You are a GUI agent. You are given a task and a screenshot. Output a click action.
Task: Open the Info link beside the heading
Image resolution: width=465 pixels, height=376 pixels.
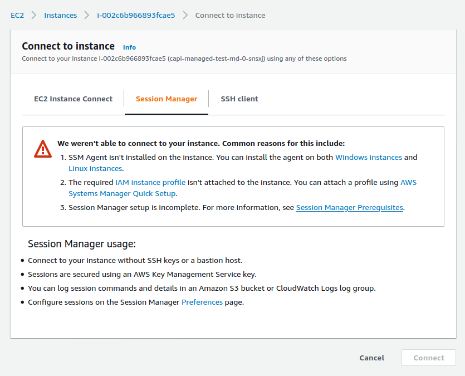point(129,47)
